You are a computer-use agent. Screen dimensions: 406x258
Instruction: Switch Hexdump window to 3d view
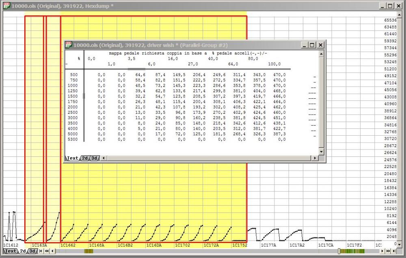coord(32,251)
